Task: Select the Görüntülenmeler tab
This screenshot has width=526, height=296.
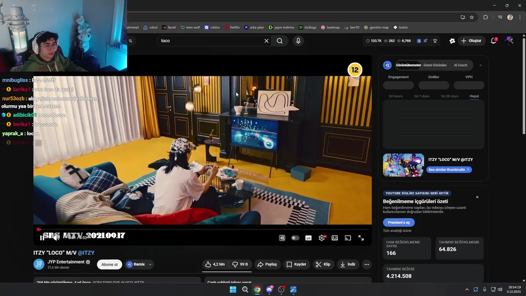Action: tap(408, 65)
